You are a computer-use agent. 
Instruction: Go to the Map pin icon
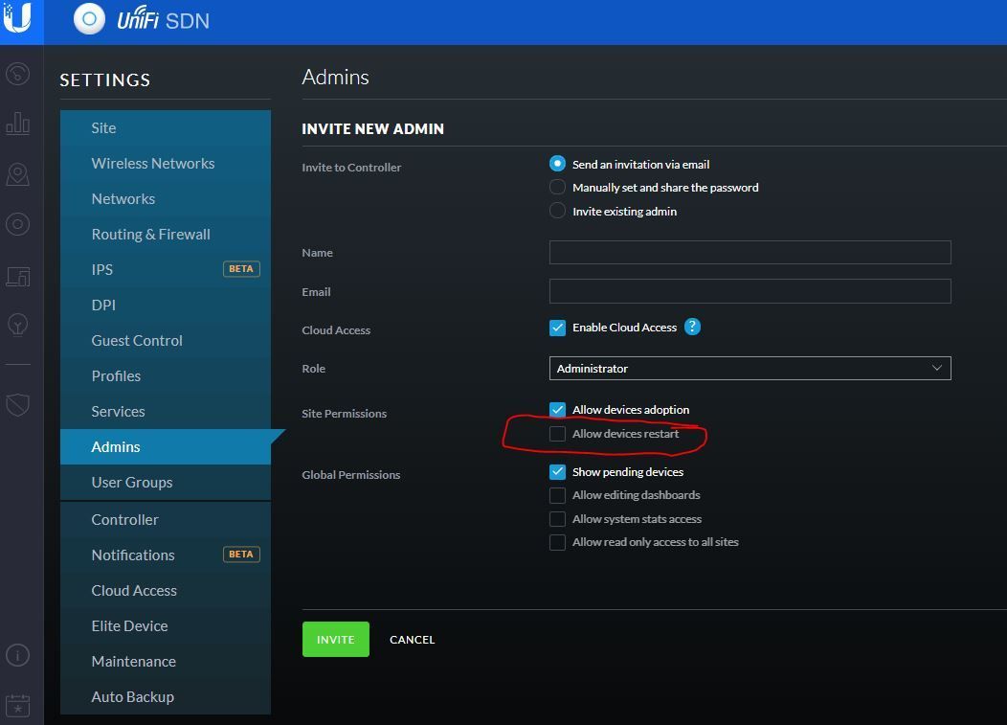click(x=17, y=174)
